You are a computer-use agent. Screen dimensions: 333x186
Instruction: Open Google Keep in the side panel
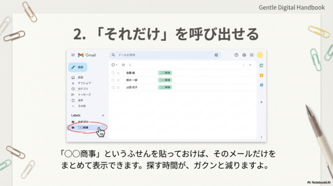click(x=262, y=75)
